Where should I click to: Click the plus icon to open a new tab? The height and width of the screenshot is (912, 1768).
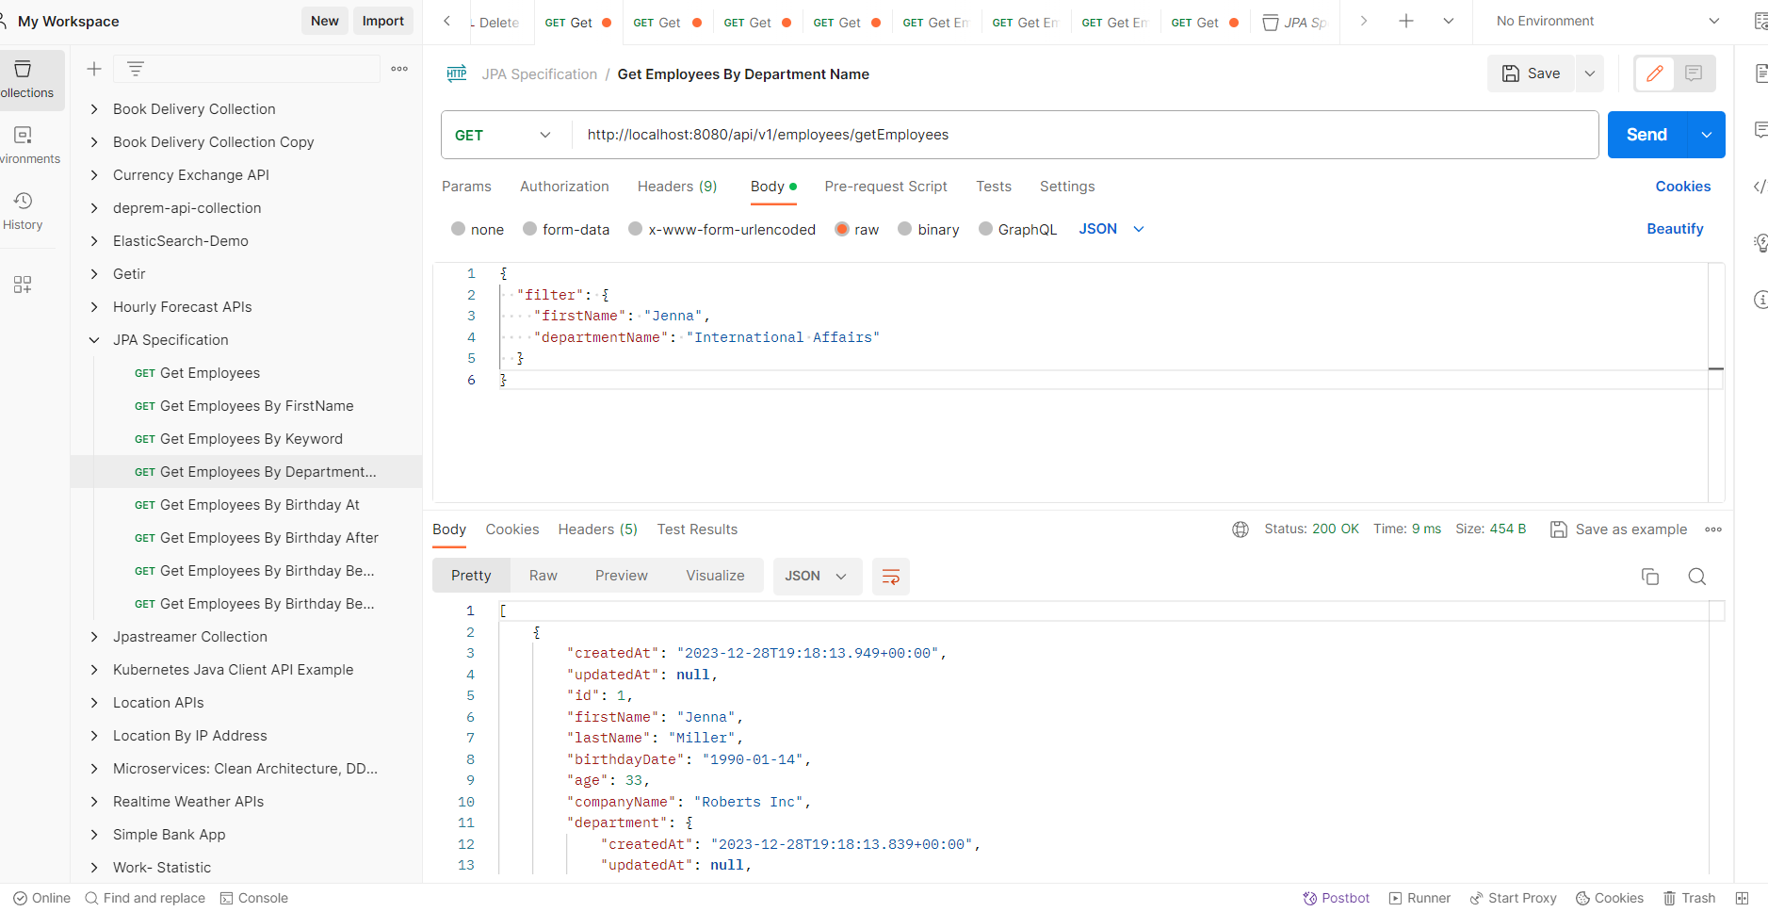click(1406, 21)
